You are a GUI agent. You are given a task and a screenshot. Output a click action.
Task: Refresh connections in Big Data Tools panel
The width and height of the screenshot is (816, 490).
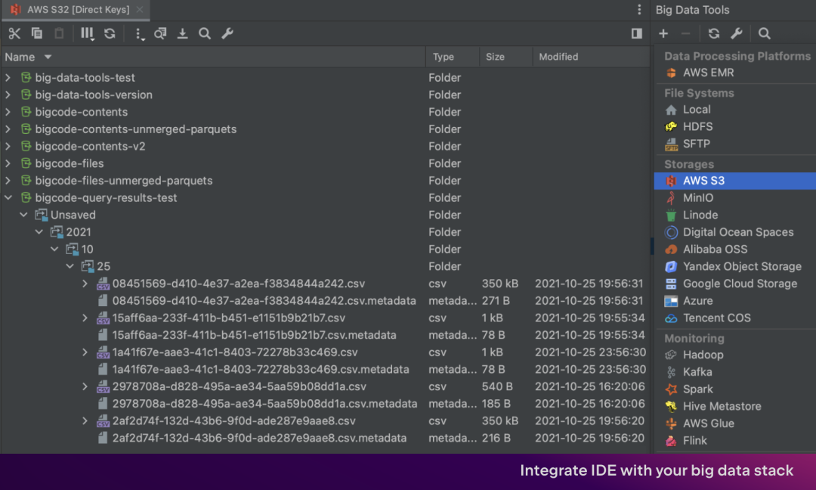point(713,33)
